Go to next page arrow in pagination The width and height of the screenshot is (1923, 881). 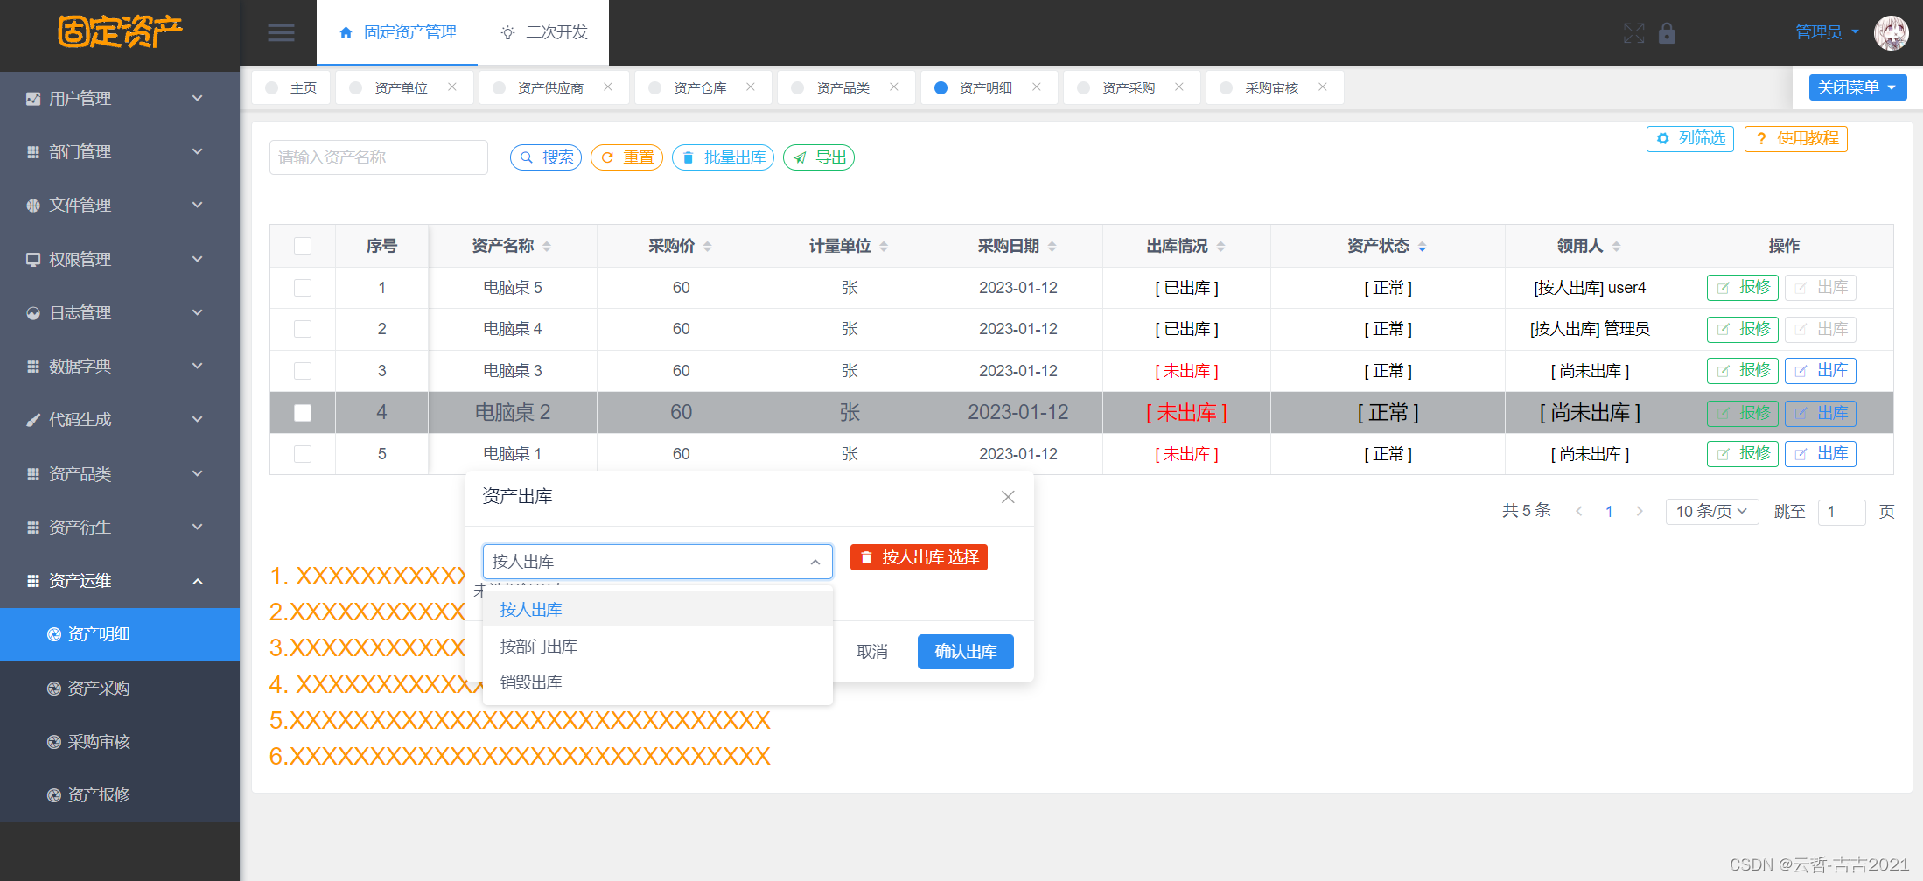coord(1640,512)
